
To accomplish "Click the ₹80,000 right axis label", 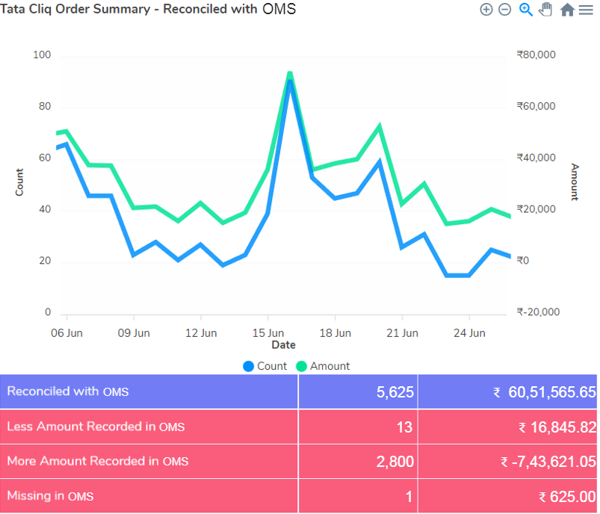I will (536, 55).
